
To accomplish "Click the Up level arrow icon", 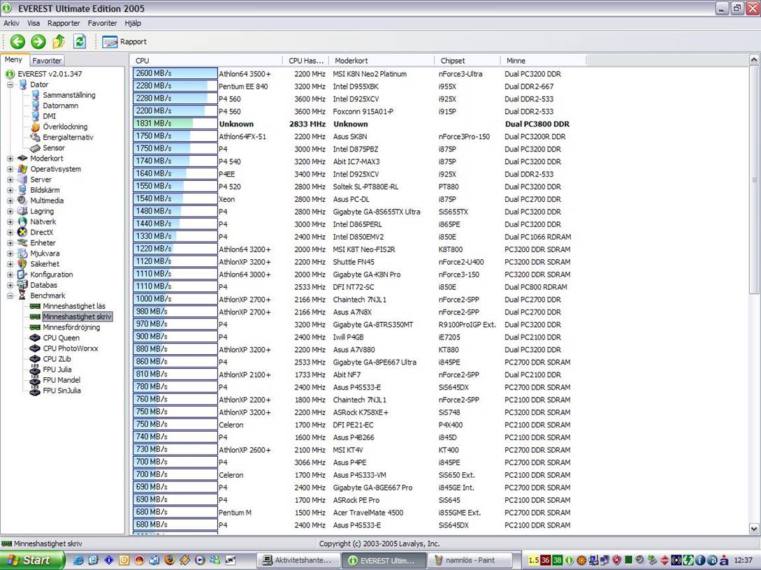I will coord(59,42).
